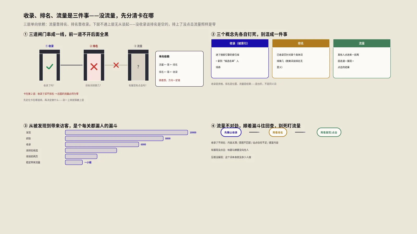This screenshot has width=417, height=234.
Task: Click the funnel row label 发现
Action: (28, 133)
